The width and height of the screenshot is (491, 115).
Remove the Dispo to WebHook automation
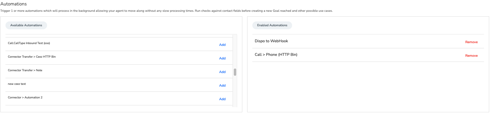[471, 42]
